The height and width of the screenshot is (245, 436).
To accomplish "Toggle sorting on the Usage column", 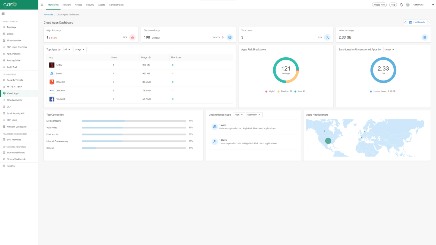I will (146, 57).
